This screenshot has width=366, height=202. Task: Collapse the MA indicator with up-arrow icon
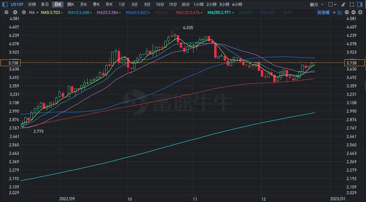click(x=15, y=12)
